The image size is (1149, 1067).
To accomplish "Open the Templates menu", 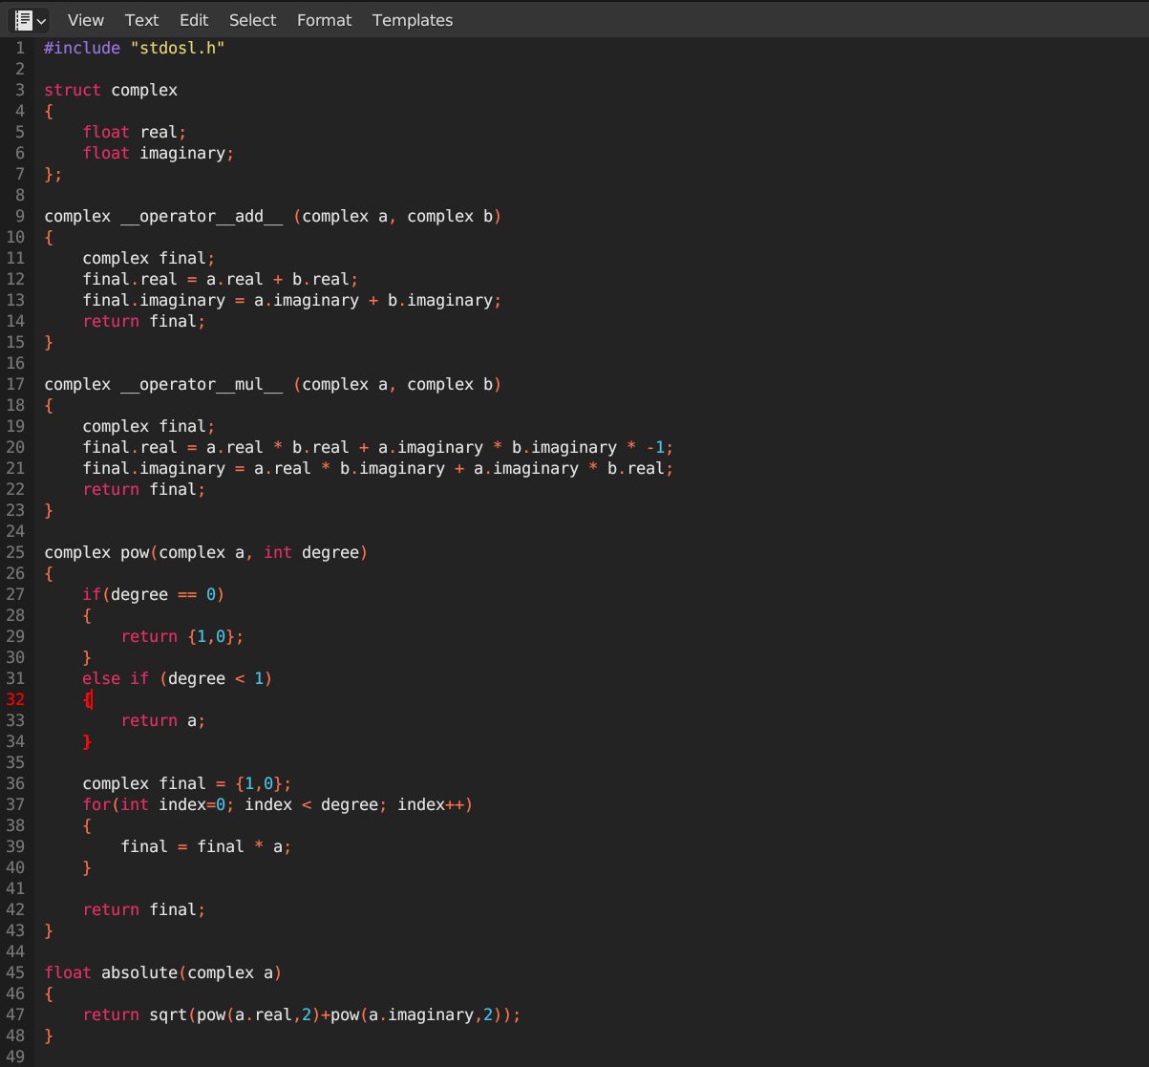I will (413, 20).
